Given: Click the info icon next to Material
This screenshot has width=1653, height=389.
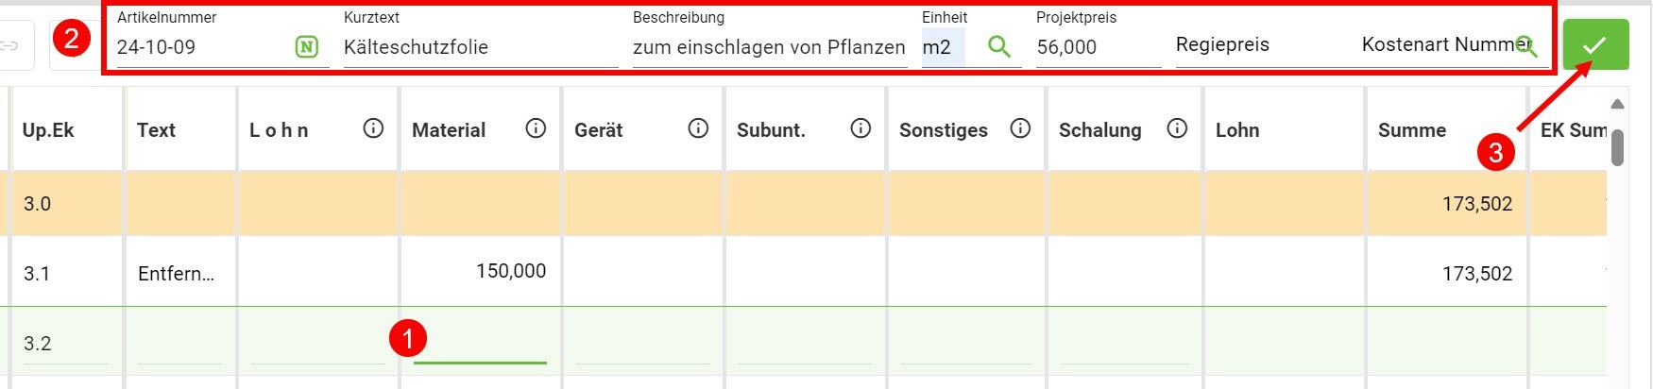Looking at the screenshot, I should click(x=536, y=128).
